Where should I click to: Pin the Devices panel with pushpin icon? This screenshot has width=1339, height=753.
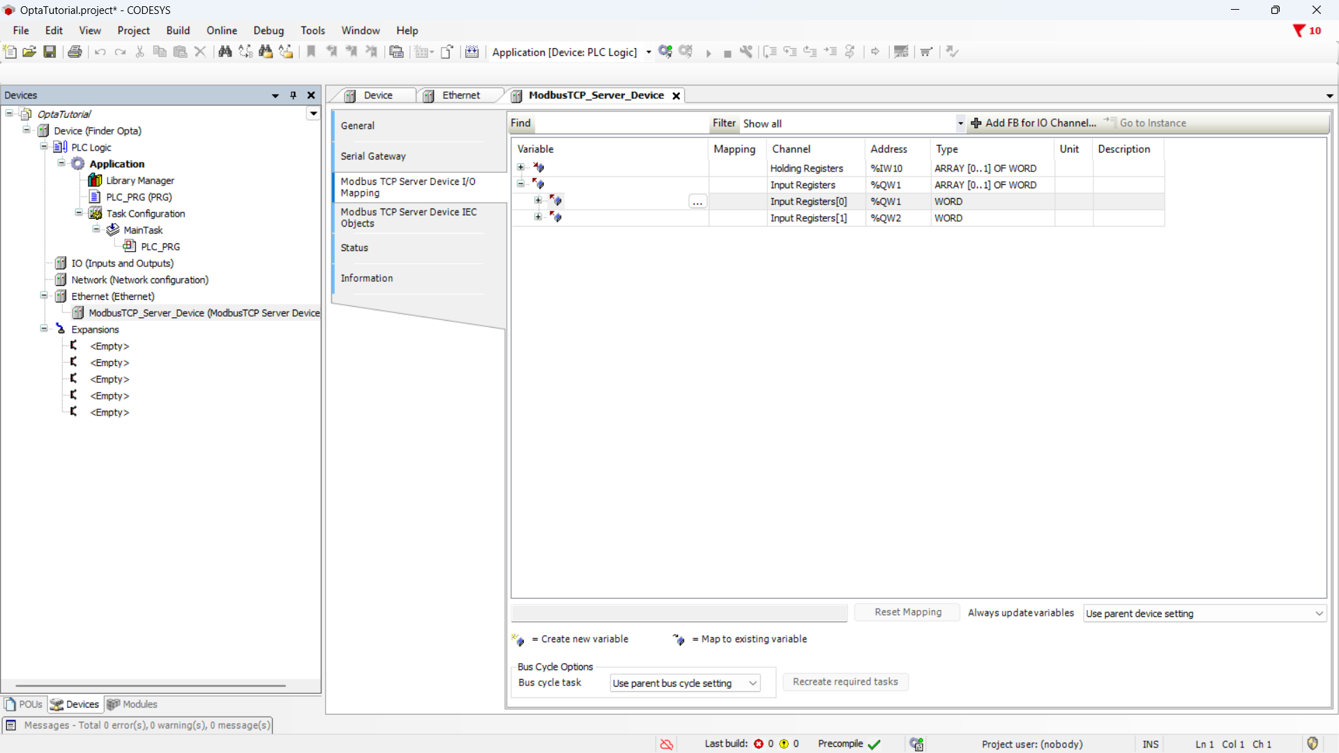293,96
